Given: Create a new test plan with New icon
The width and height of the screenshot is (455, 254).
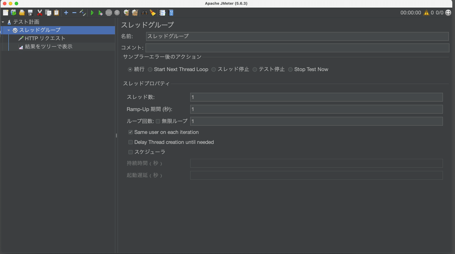Looking at the screenshot, I should click(x=5, y=12).
